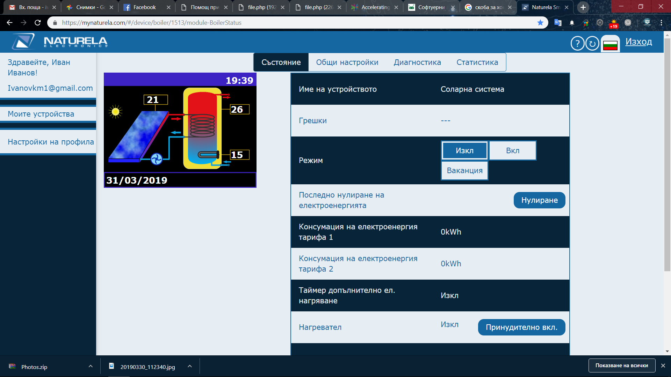Expand 20190330_112340.jpg download options chevron

pos(190,366)
